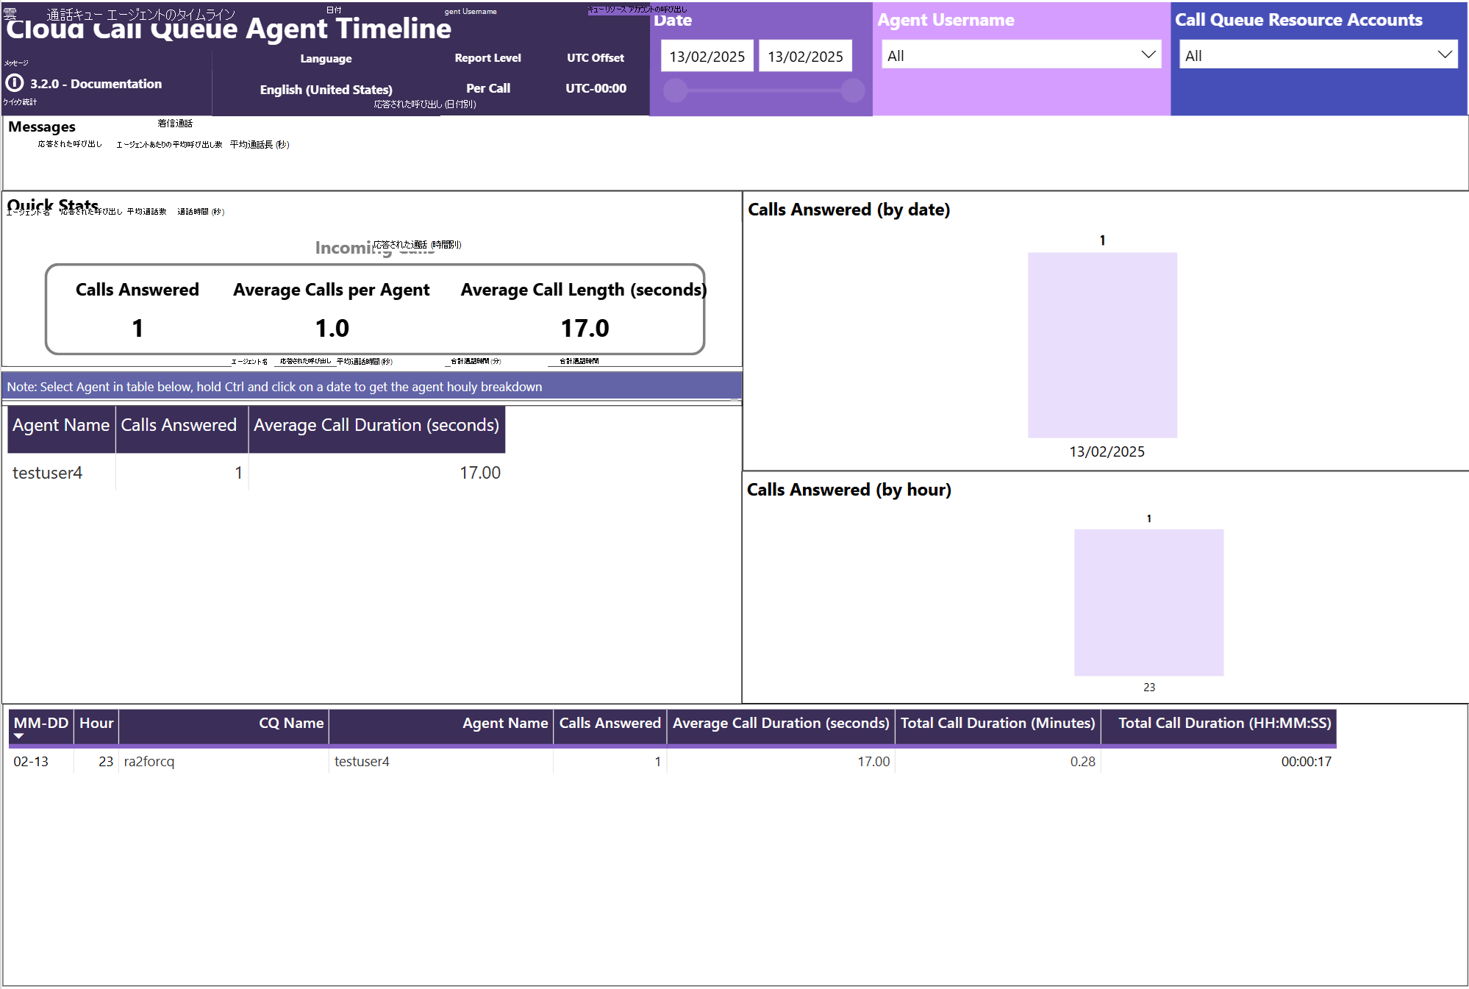Click the info icon beside 3.2.0 Documentation

point(15,83)
